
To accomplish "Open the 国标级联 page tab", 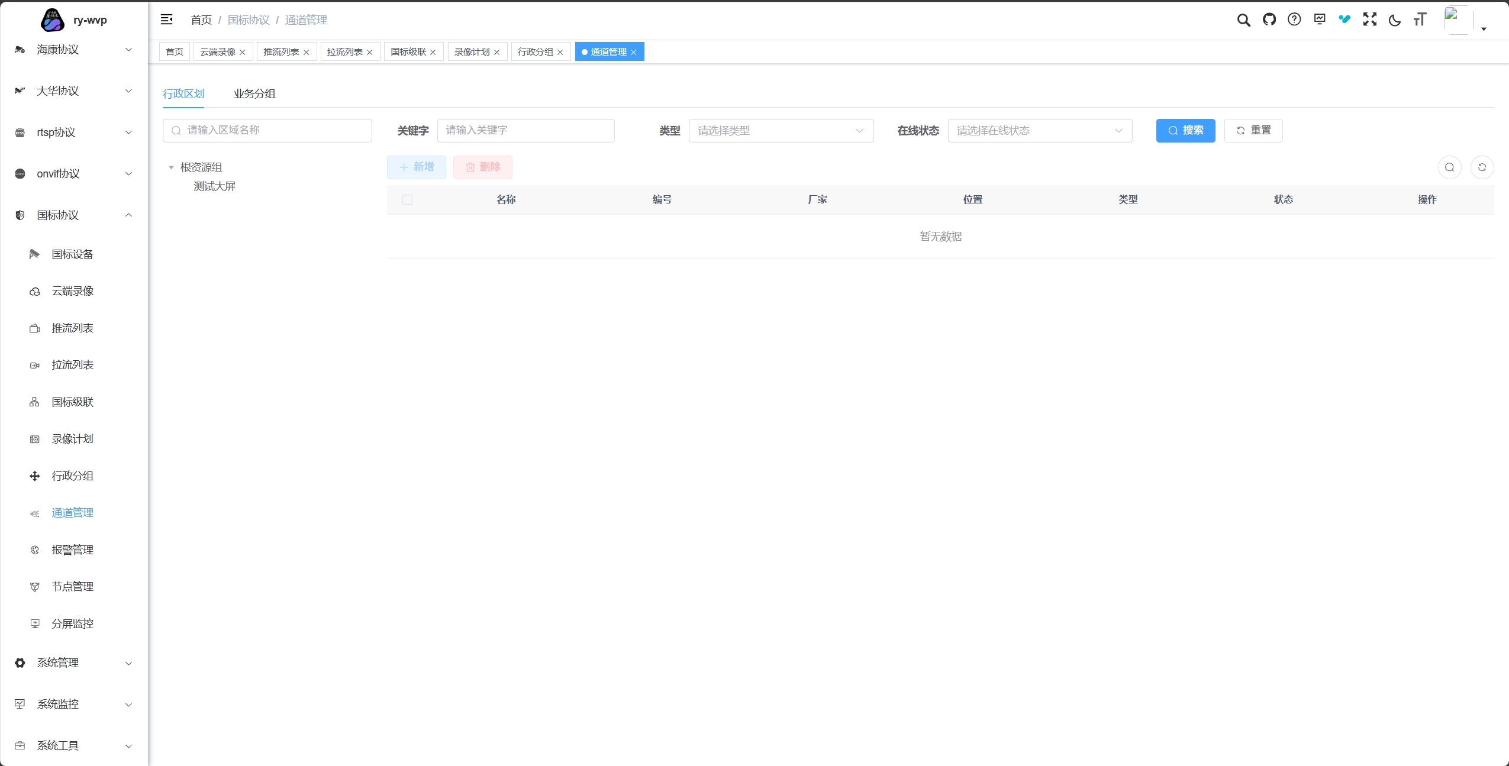I will [x=408, y=52].
